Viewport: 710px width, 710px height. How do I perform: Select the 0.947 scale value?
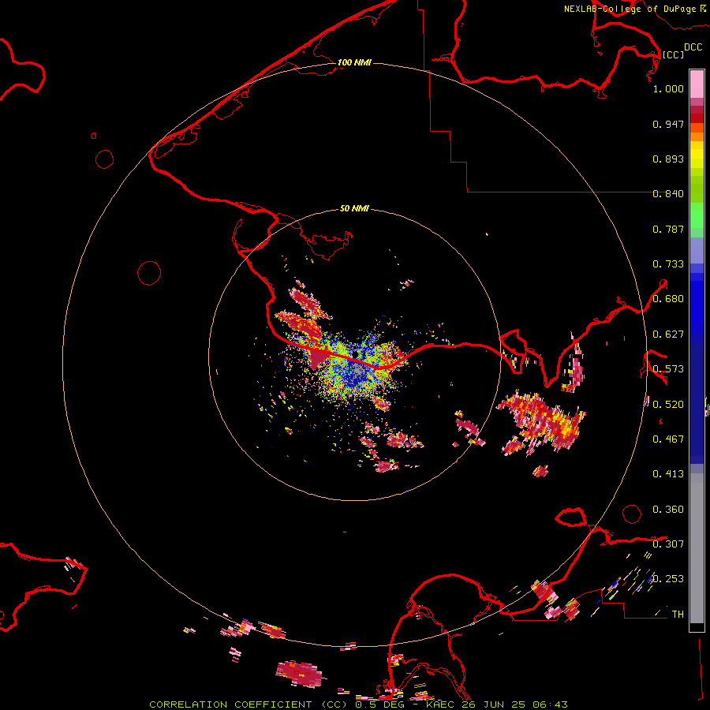click(x=668, y=124)
